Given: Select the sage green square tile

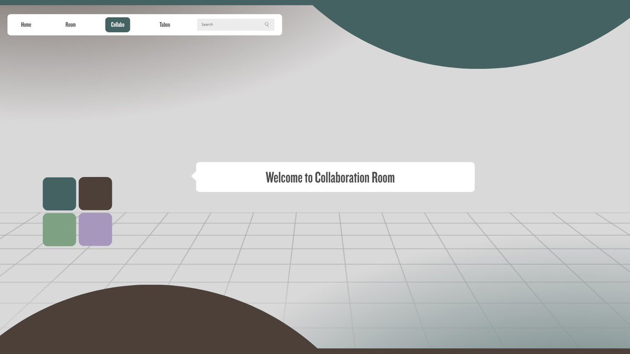Looking at the screenshot, I should coord(59,229).
